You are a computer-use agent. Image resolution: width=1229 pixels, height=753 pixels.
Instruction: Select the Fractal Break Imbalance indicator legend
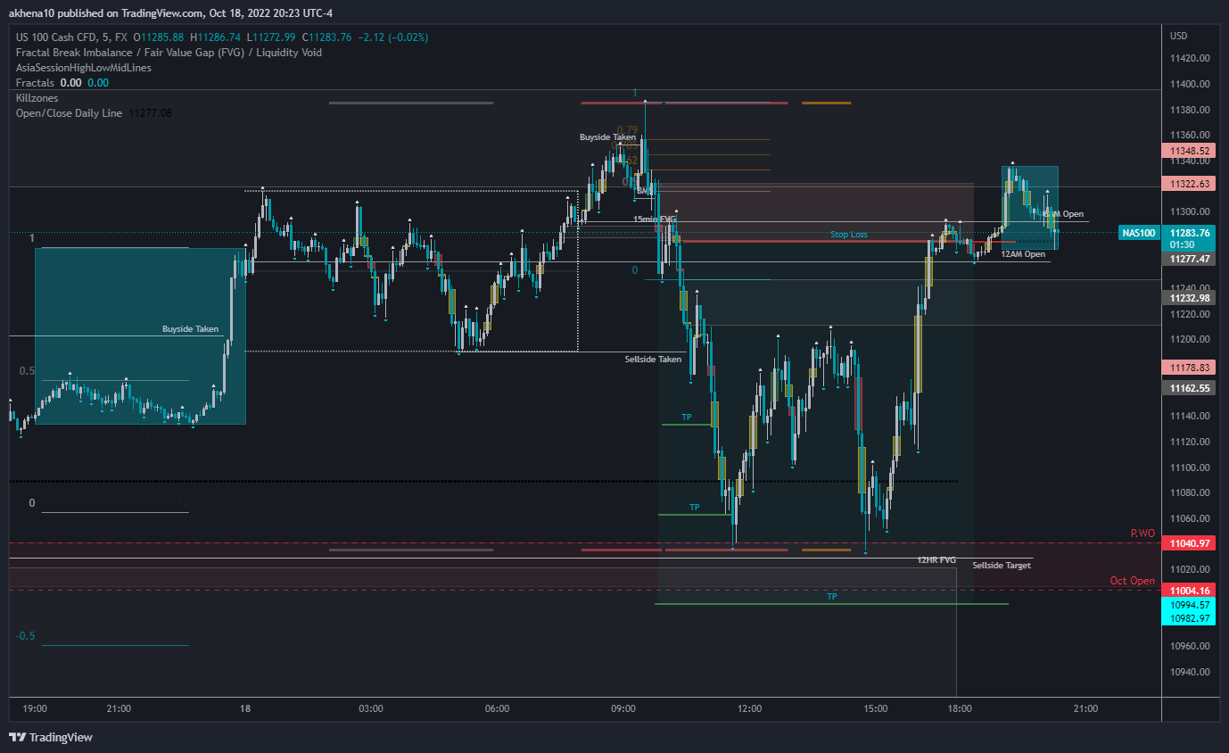pos(169,53)
